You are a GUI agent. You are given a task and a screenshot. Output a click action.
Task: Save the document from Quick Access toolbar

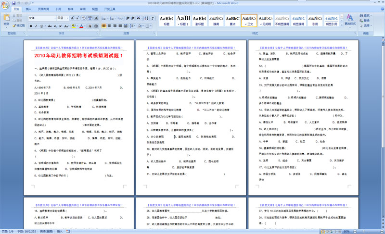point(14,3)
